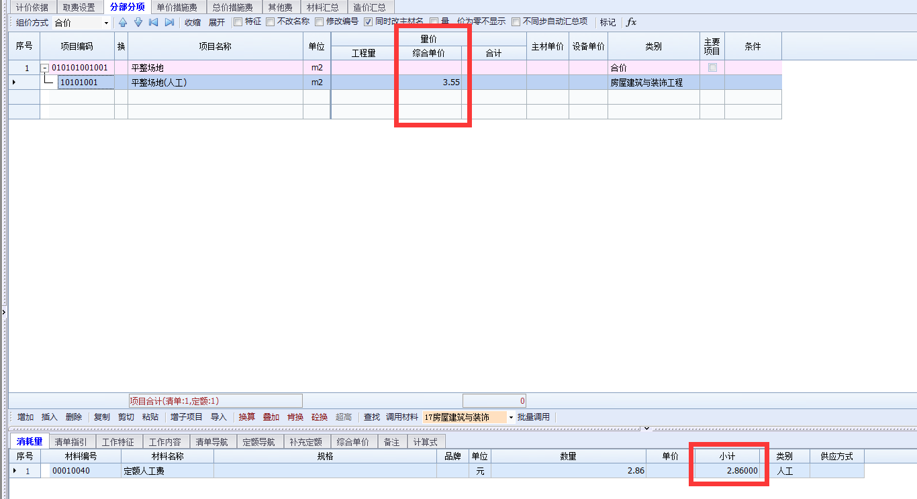917x499 pixels.
Task: Click the 00010040 material code cell
Action: 80,471
